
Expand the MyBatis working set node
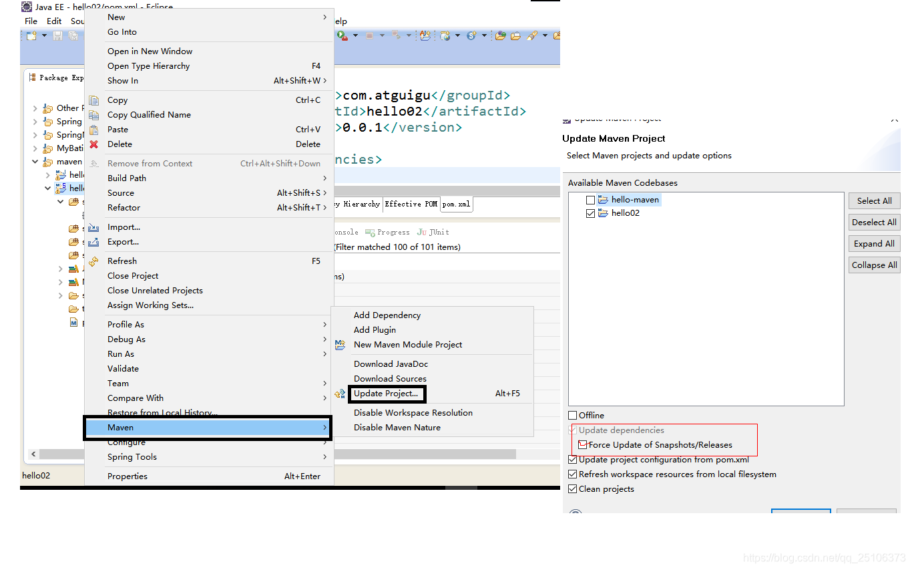35,148
